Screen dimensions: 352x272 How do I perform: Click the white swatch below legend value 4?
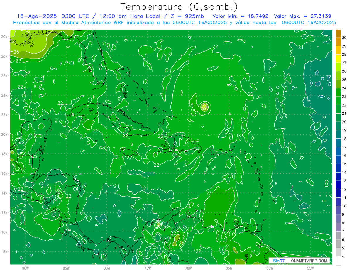point(338,261)
